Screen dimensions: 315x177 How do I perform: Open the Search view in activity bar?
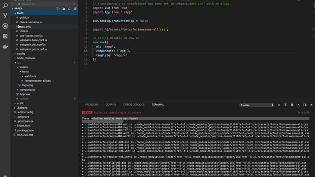pos(5,5)
